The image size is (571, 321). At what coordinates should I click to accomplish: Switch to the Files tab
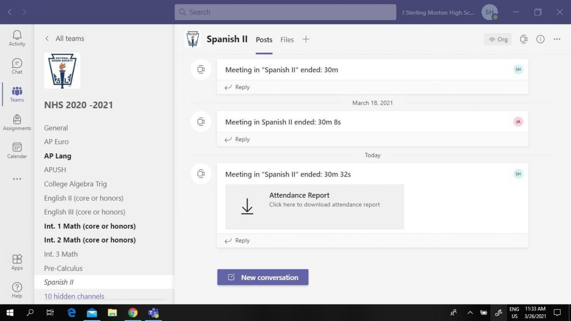pyautogui.click(x=287, y=40)
